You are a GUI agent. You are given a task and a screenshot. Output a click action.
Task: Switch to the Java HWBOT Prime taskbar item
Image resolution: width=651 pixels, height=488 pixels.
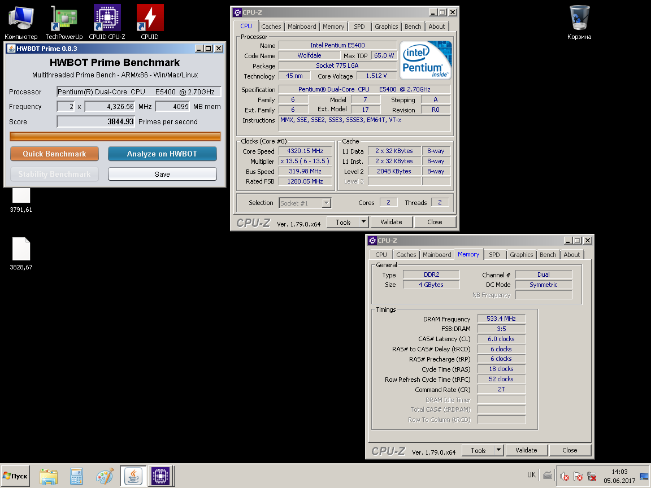coord(133,476)
